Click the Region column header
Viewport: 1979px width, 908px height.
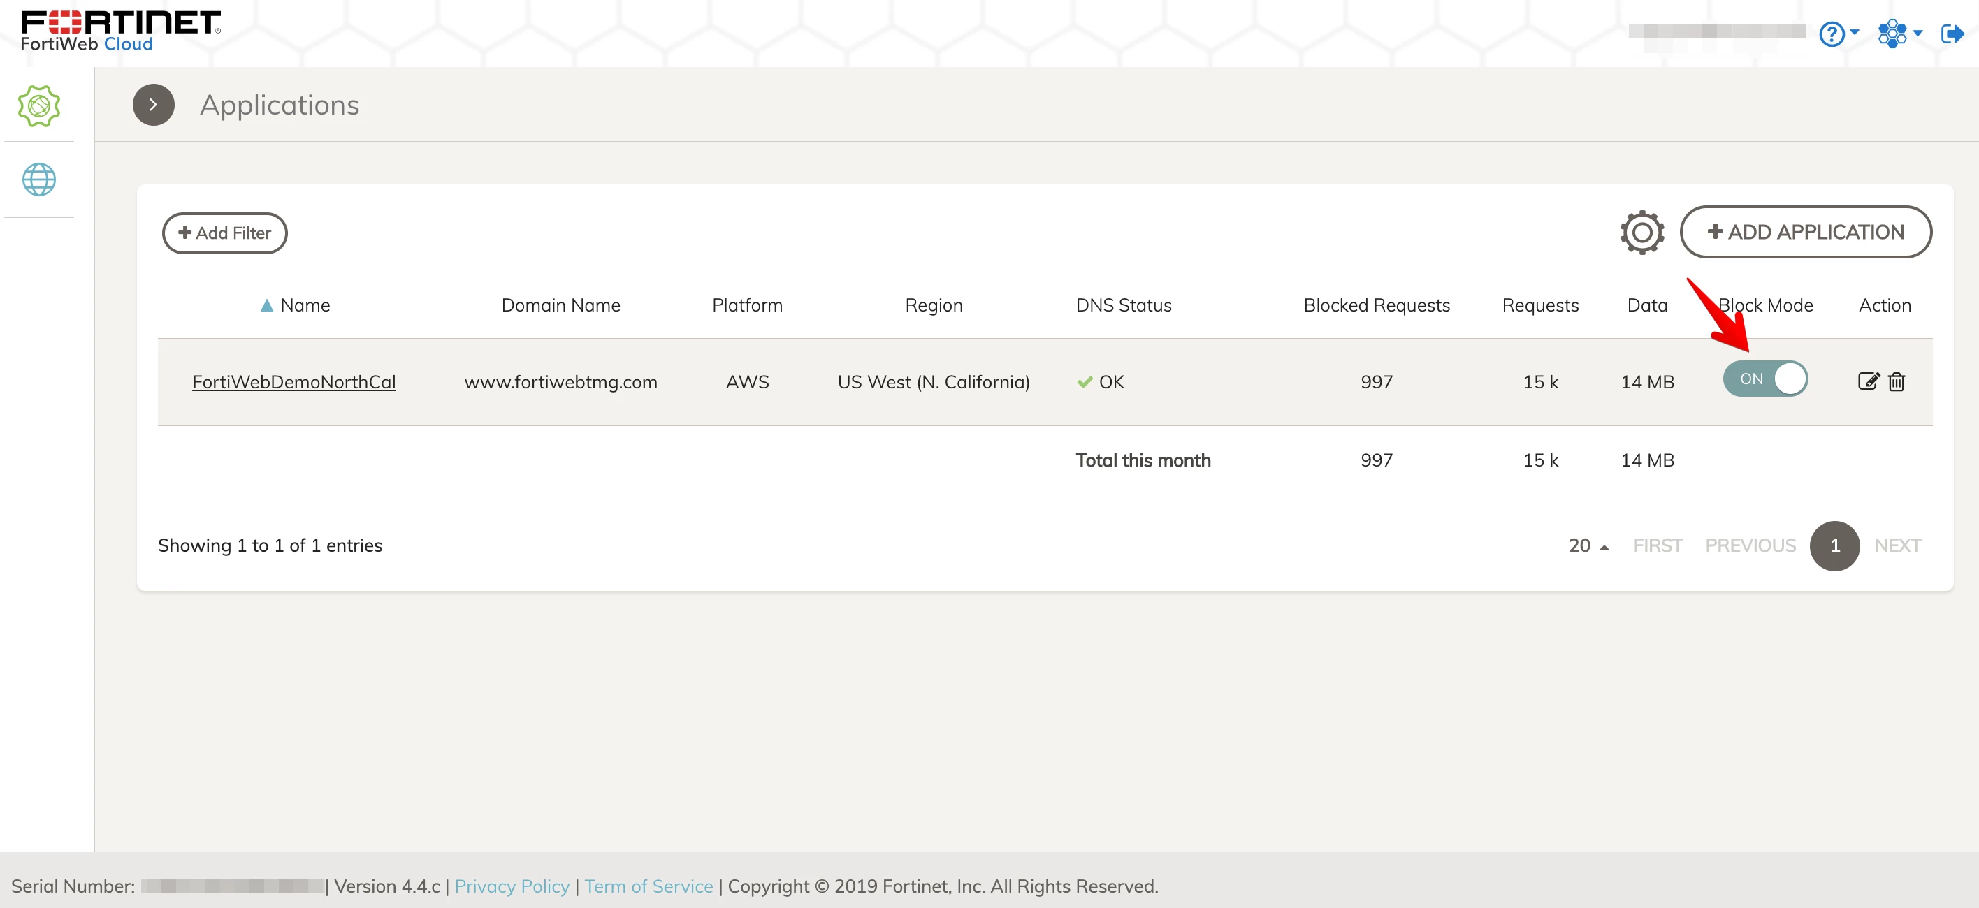click(934, 305)
